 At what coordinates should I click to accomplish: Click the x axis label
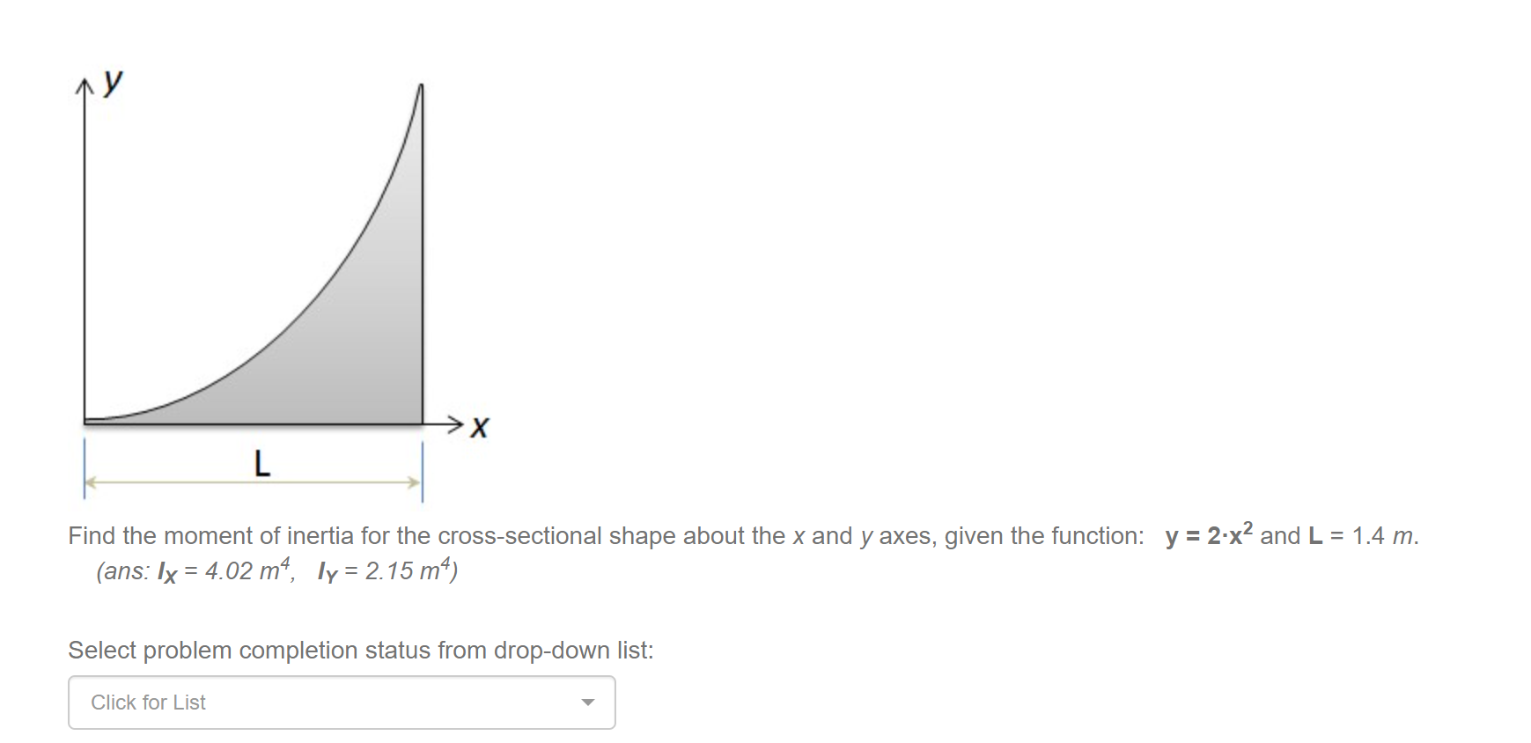point(481,425)
